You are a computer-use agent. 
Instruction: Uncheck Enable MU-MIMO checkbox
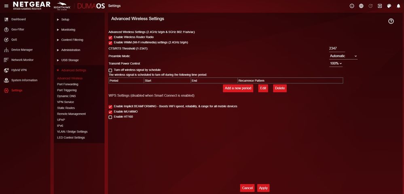point(110,112)
